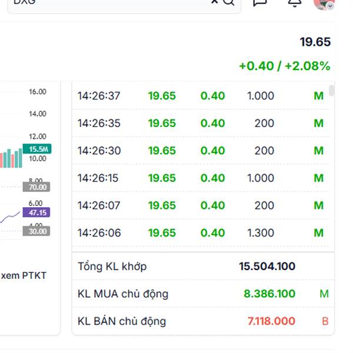Open the 'xem PTKT' link
353x353 pixels.
pos(24,275)
